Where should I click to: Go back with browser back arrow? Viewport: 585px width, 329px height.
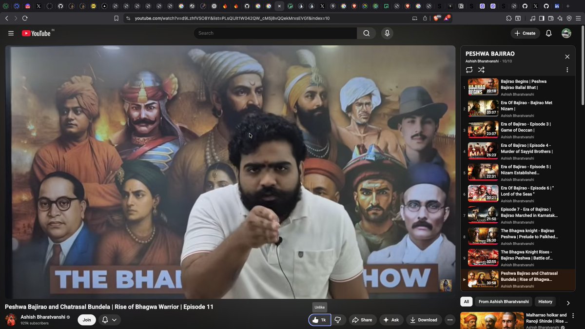6,18
